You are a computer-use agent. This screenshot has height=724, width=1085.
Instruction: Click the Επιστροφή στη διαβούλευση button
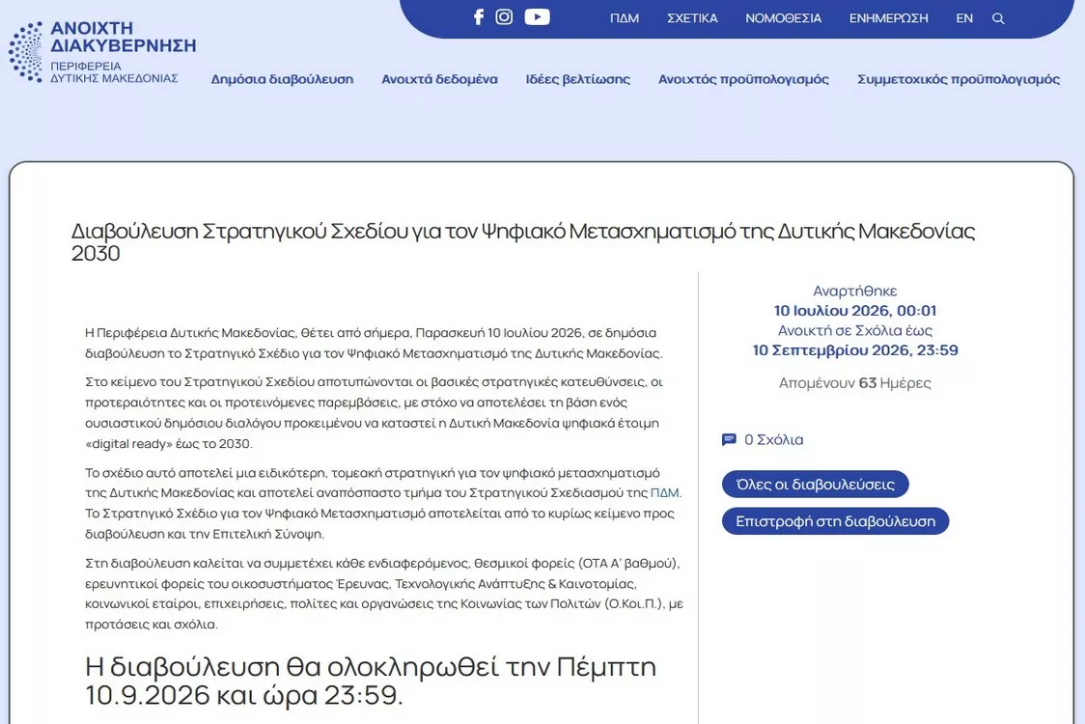click(835, 521)
